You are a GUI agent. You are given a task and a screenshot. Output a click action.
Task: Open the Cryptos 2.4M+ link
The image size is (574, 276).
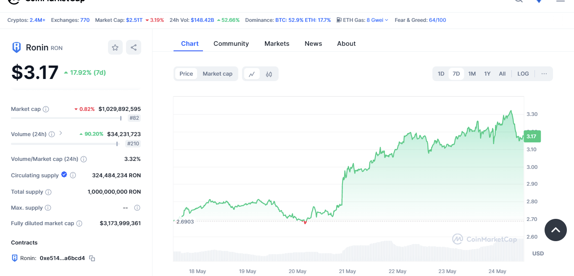coord(37,20)
